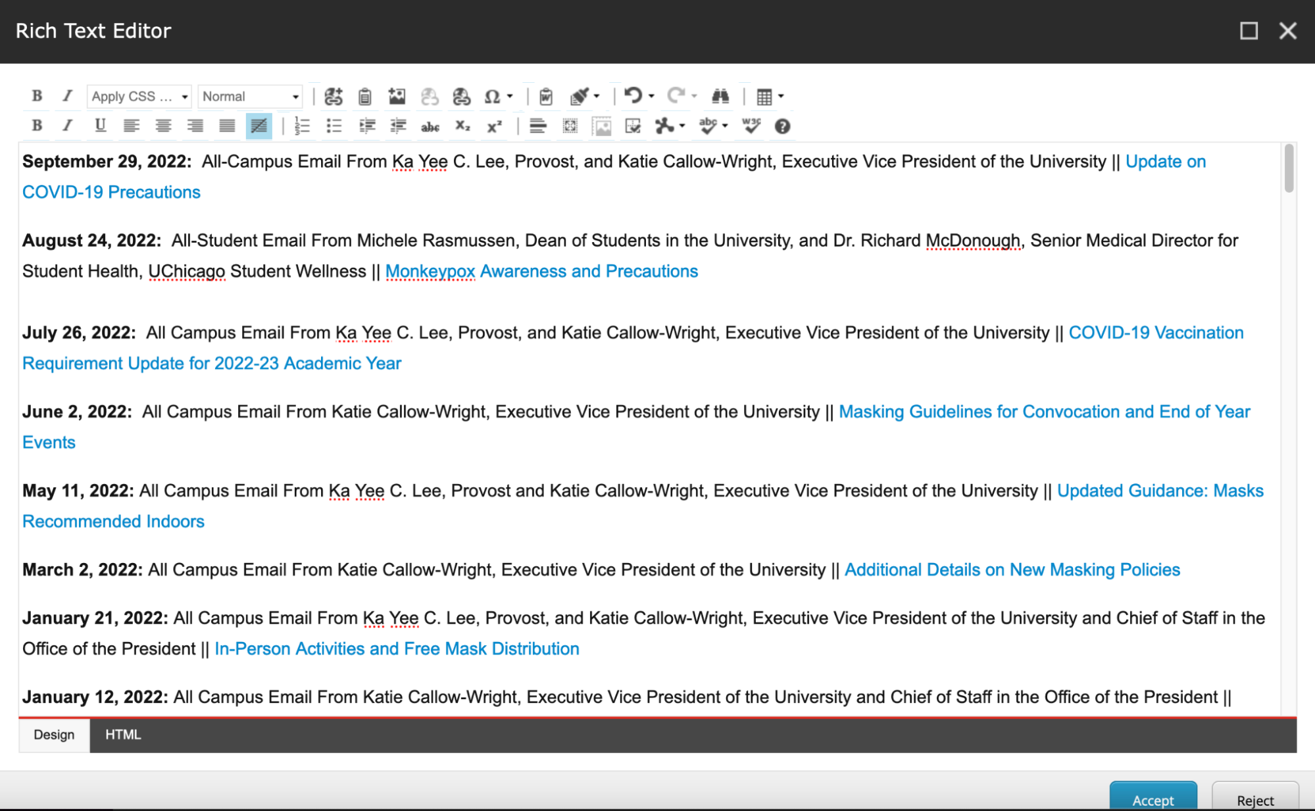The height and width of the screenshot is (811, 1315).
Task: Open the Apply CSS Class dropdown
Action: (139, 97)
